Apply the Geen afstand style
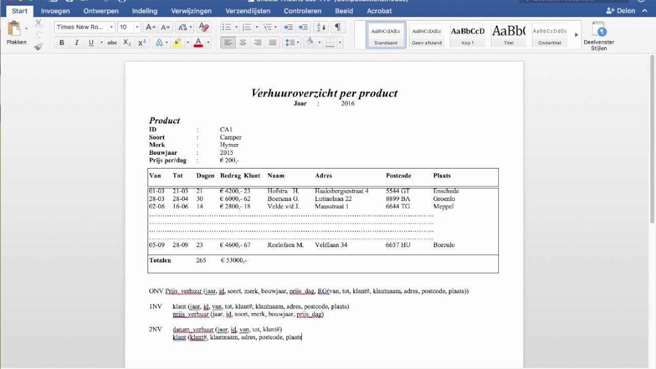Screen dimensions: 656x369 point(427,35)
